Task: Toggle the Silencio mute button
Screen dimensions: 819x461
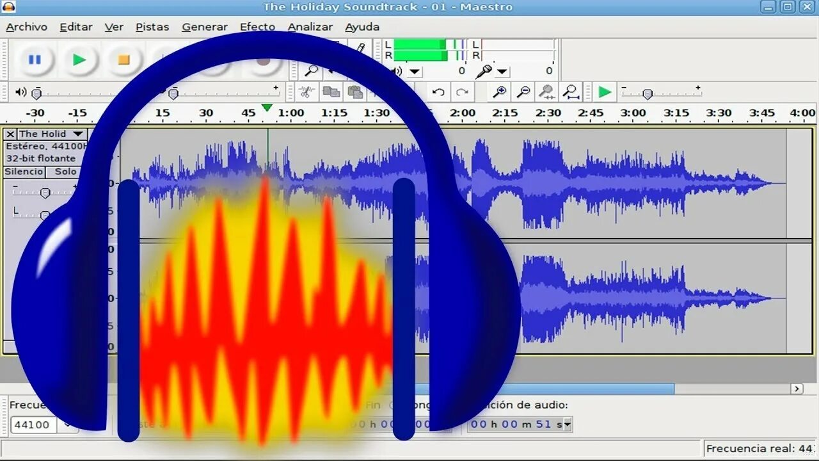Action: pyautogui.click(x=24, y=172)
